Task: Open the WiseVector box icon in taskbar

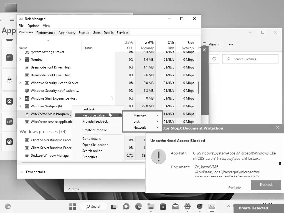Action: click(x=199, y=206)
